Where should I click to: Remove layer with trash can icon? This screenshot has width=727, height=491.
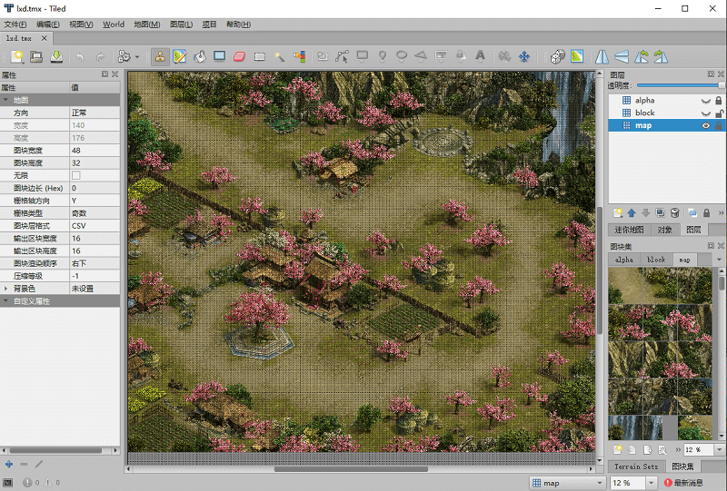pyautogui.click(x=675, y=213)
